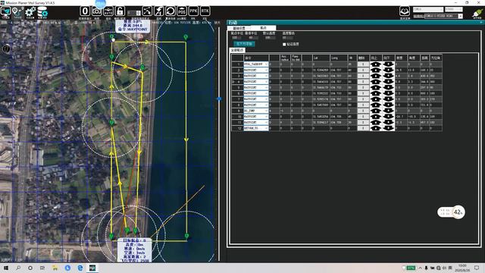Image resolution: width=485 pixels, height=273 pixels.
Task: Move waypoint row 1 down
Action: pos(389,64)
